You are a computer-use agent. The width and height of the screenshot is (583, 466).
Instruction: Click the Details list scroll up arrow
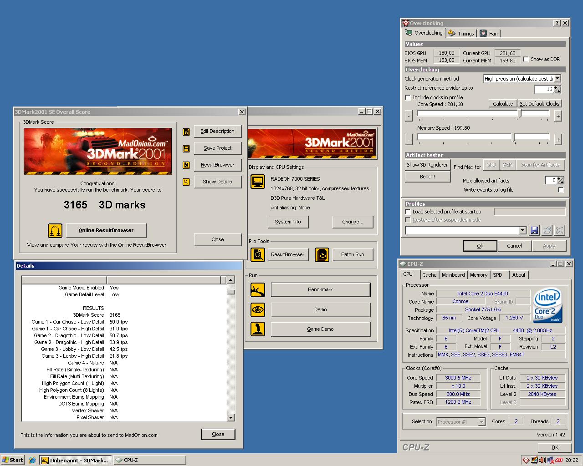tap(230, 280)
